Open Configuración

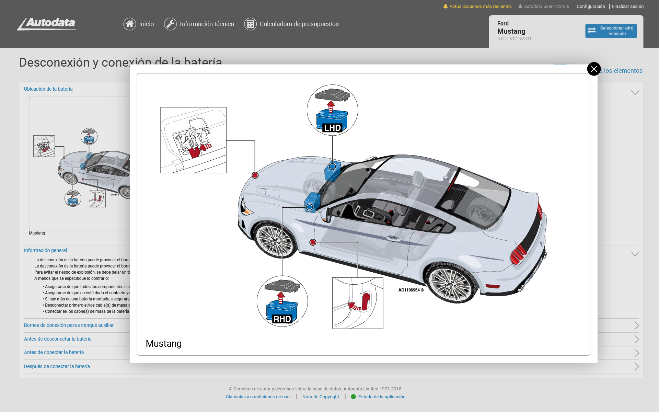pyautogui.click(x=591, y=6)
